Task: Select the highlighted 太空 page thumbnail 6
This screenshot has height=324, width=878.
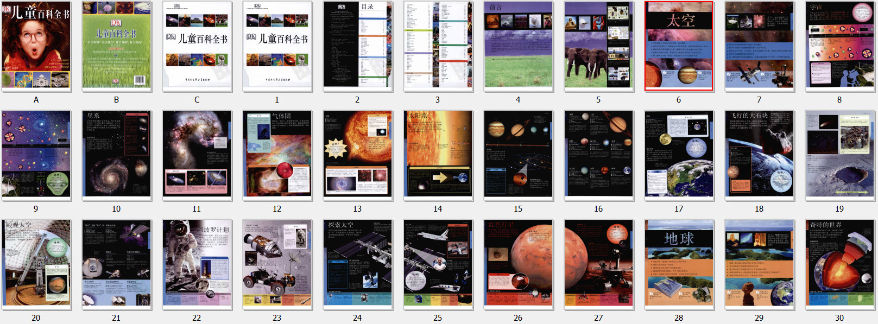Action: click(x=679, y=46)
